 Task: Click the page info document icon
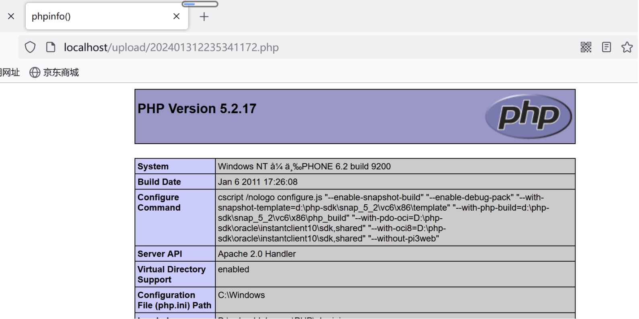click(51, 47)
